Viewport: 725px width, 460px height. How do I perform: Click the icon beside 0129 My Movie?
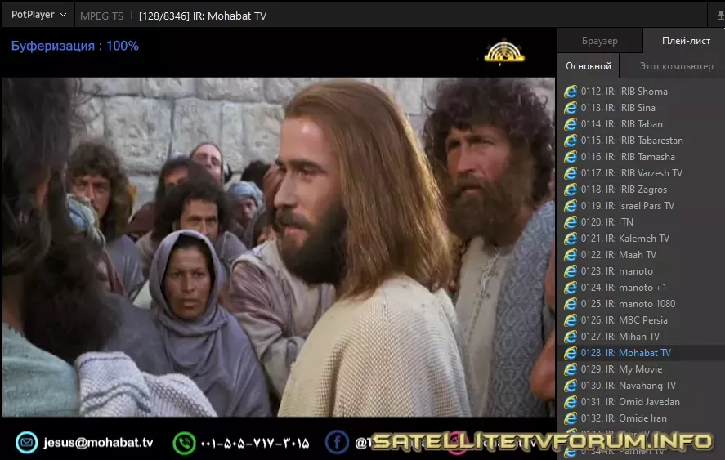[571, 369]
